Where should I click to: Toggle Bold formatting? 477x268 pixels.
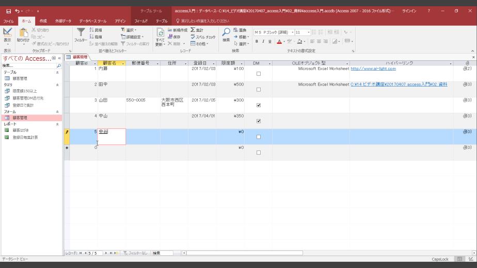click(x=257, y=41)
